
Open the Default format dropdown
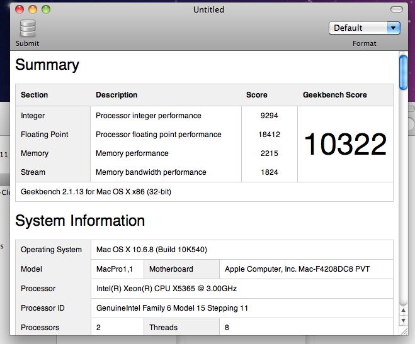pyautogui.click(x=364, y=28)
